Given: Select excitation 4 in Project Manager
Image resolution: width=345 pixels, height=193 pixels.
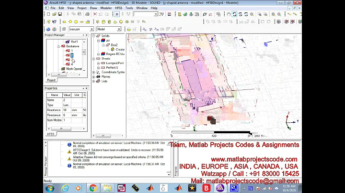Looking at the screenshot, I should coord(72,64).
